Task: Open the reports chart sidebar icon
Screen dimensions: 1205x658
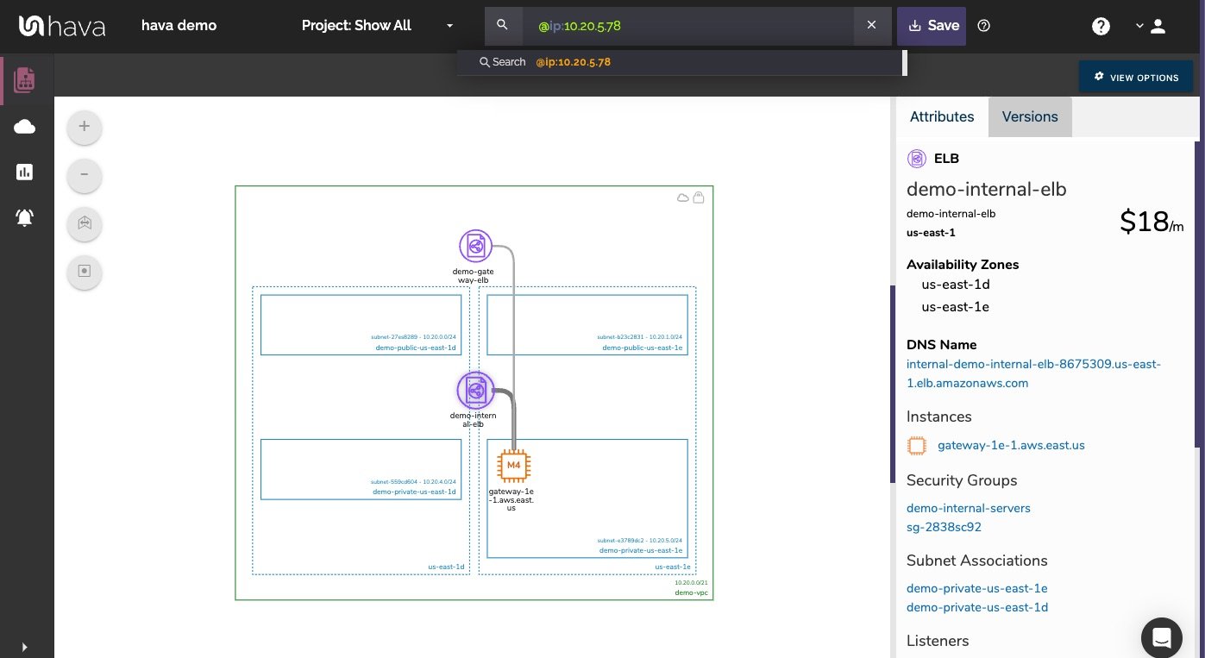Action: pyautogui.click(x=25, y=172)
